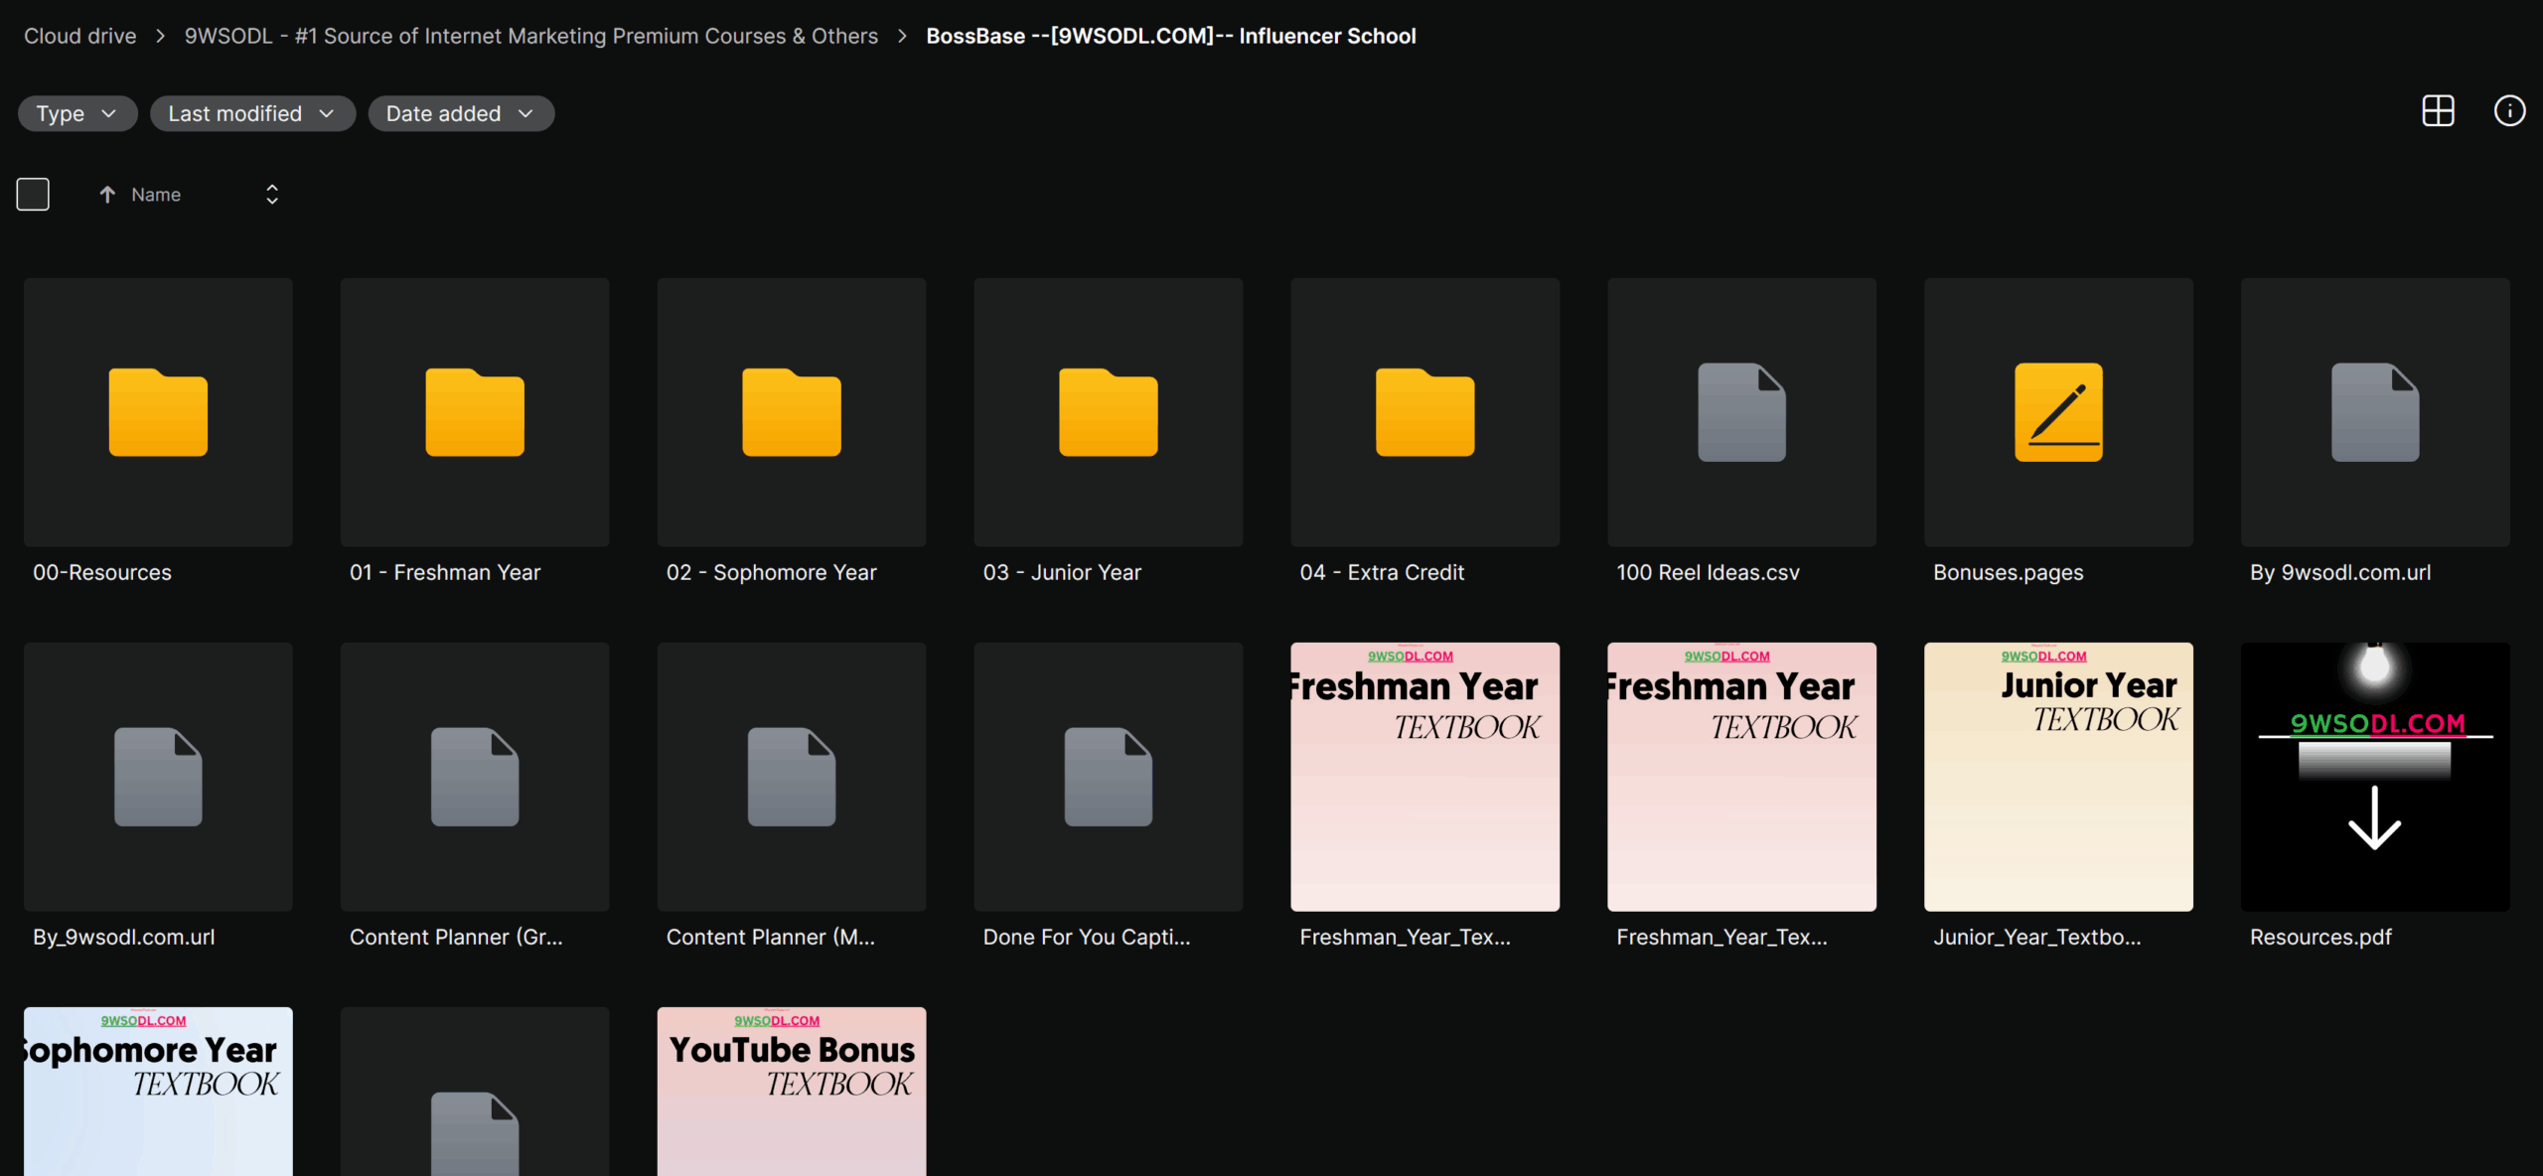This screenshot has height=1176, width=2543.
Task: Open the info panel icon
Action: (2509, 110)
